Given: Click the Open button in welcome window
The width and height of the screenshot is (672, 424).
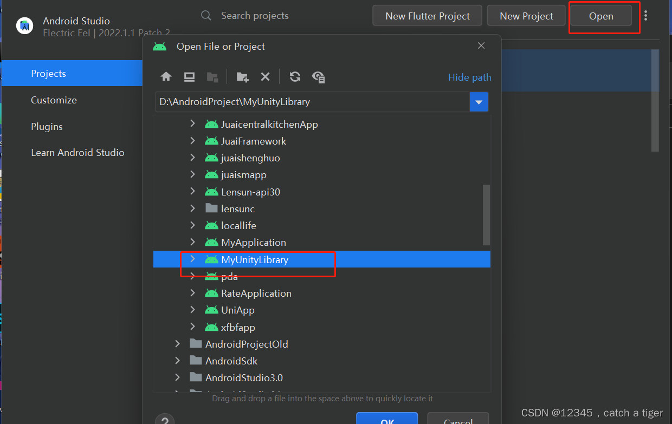Looking at the screenshot, I should pyautogui.click(x=601, y=16).
